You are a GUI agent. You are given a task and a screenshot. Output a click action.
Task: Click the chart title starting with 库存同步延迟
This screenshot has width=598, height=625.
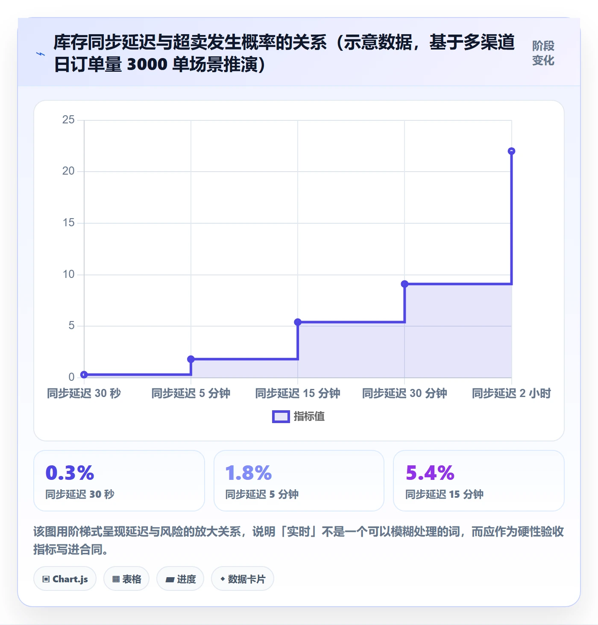pos(284,53)
